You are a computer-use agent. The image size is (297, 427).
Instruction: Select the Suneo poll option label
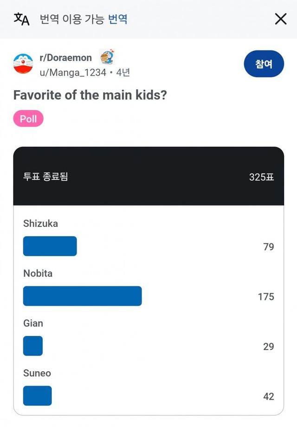coord(37,373)
